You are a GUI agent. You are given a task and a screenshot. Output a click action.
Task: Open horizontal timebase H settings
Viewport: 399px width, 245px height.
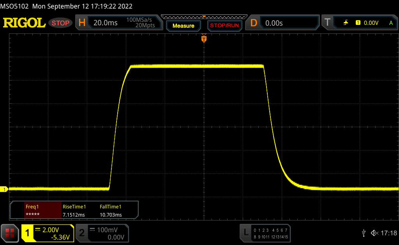tap(82, 23)
